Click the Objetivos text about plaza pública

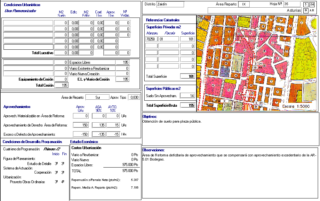pyautogui.click(x=172, y=122)
